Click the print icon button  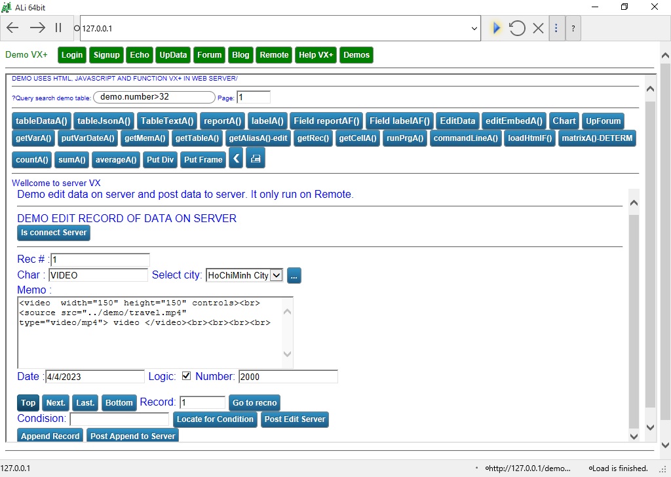coord(256,159)
